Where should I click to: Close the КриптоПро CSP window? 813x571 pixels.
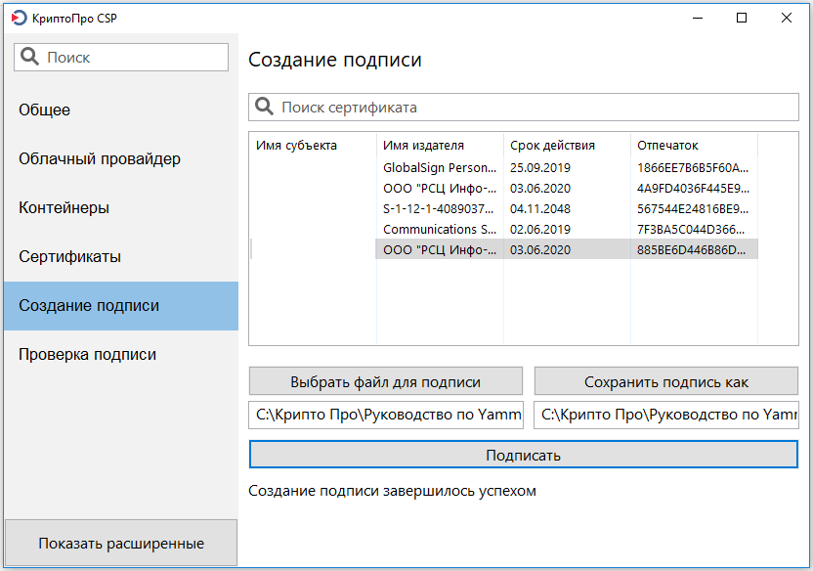[x=786, y=19]
